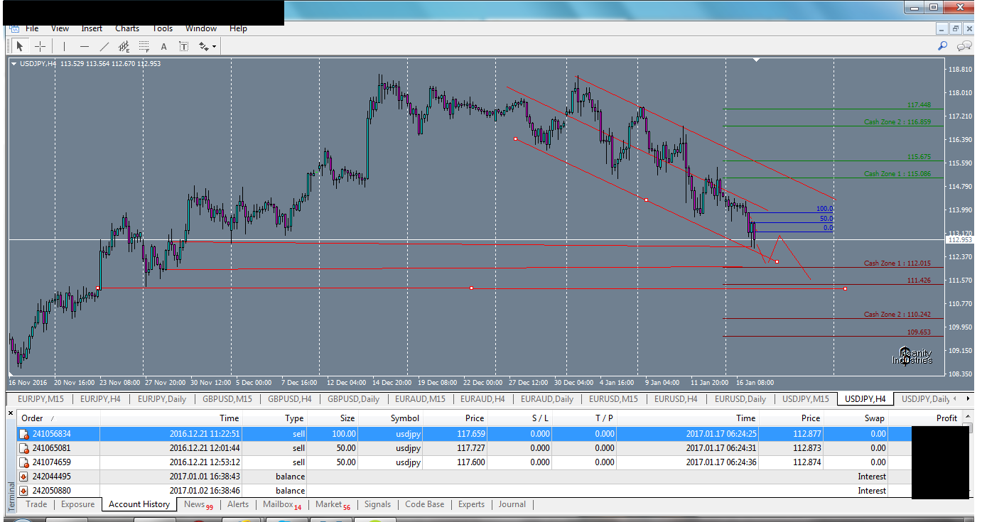Click the Skype icon in the taskbar
This screenshot has height=522, width=982.
tap(284, 519)
